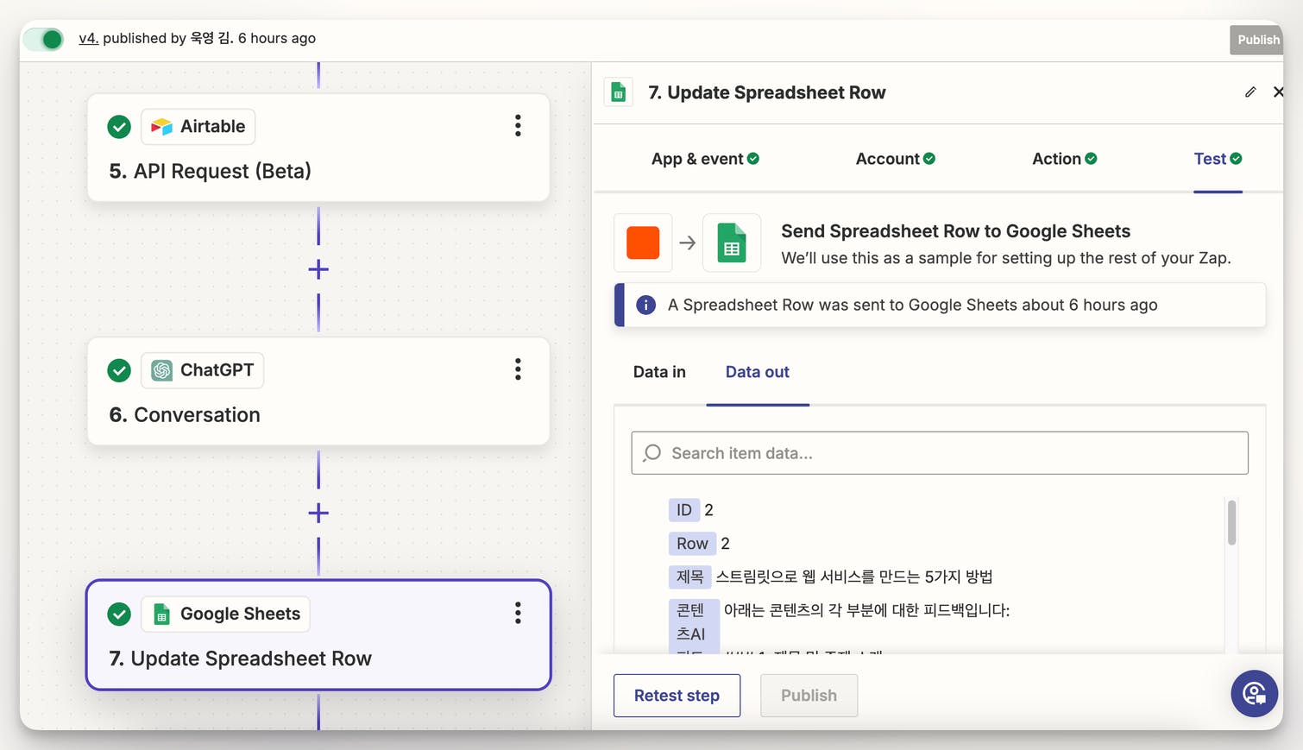Add step between ChatGPT and Google Sheets
Image resolution: width=1303 pixels, height=750 pixels.
[318, 513]
